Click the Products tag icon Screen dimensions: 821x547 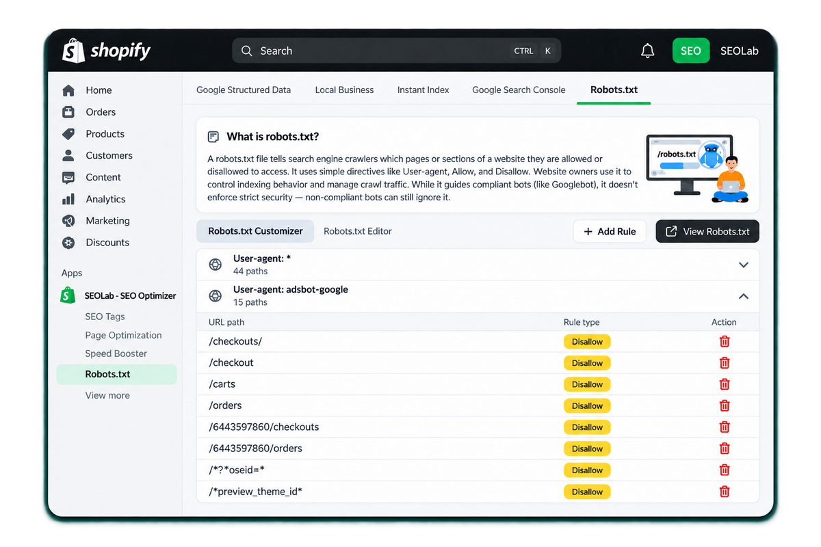pyautogui.click(x=68, y=134)
